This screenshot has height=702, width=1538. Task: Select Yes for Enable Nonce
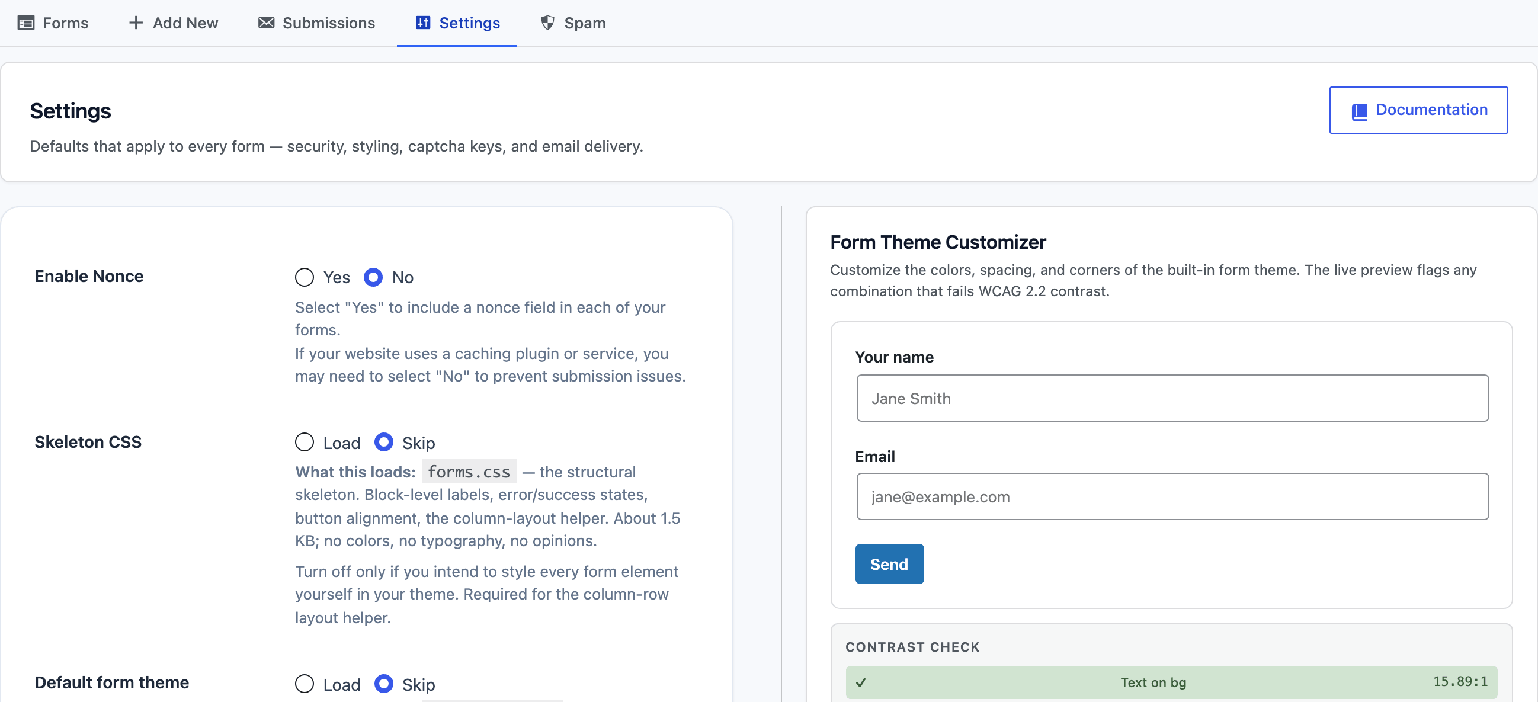[x=305, y=277]
